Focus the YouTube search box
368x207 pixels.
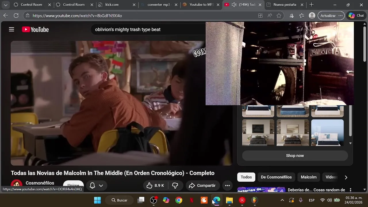(x=148, y=29)
